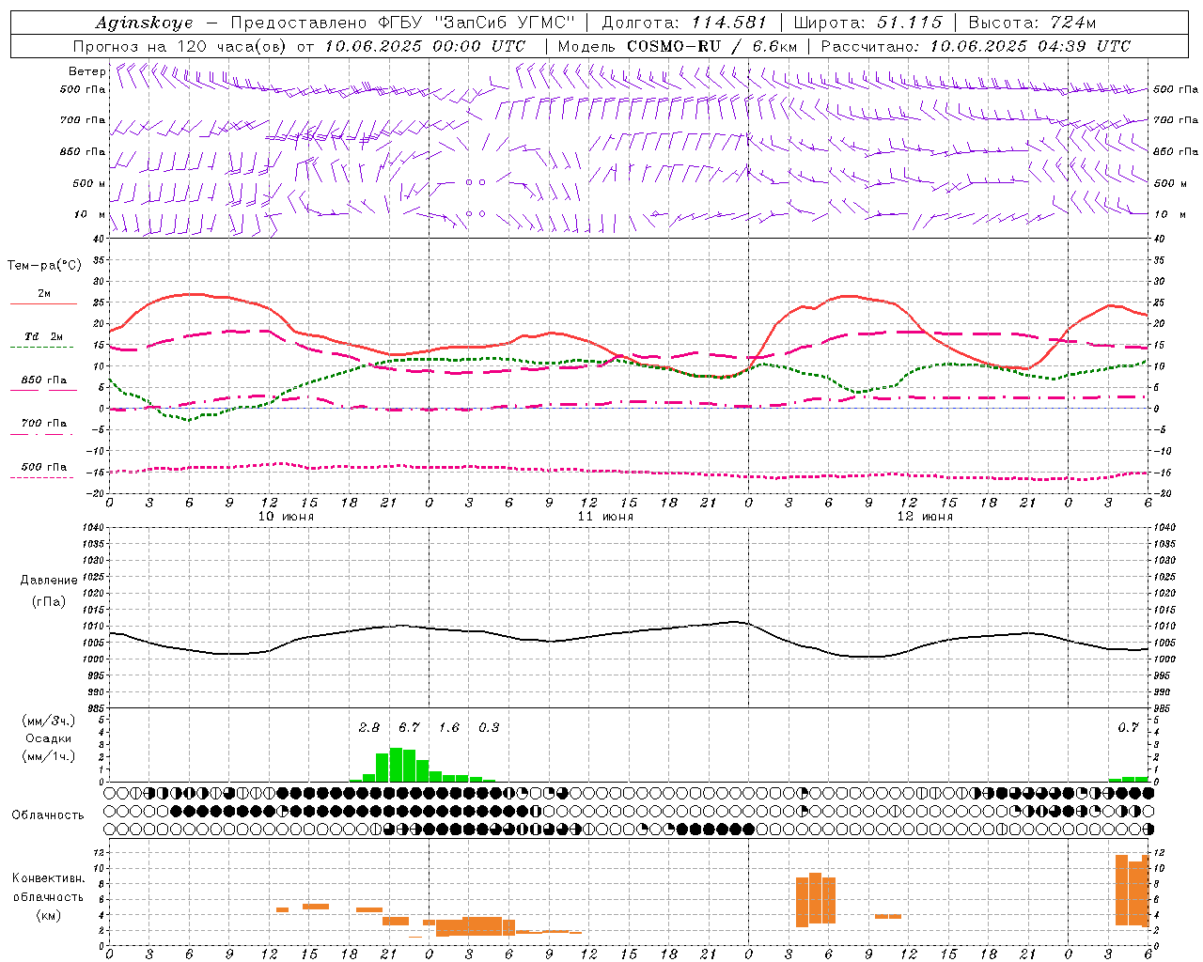This screenshot has width=1203, height=962.
Task: Click the red solid line swatch under '2м'
Action: point(43,304)
